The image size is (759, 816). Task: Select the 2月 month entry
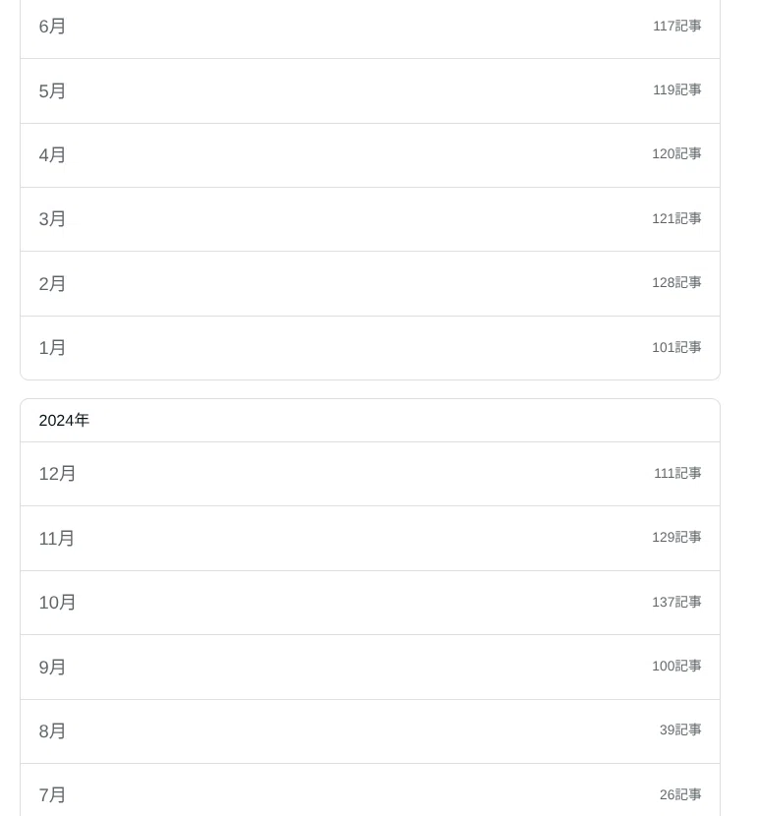tap(370, 283)
